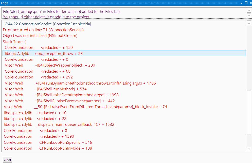Select the 'libdispatch.dylib <redacted> + 10' row

pos(124,113)
